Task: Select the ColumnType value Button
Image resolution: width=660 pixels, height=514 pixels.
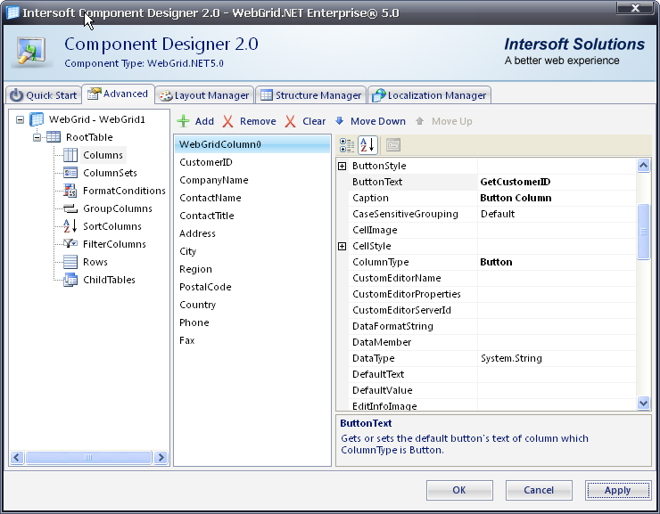Action: click(557, 262)
